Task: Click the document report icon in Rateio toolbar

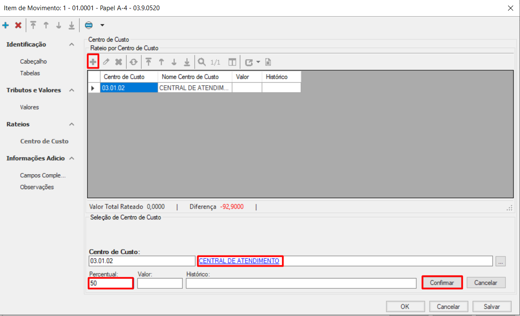Action: click(x=268, y=62)
